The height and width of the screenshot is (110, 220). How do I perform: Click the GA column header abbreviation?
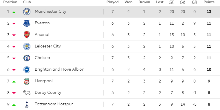pos(183,2)
